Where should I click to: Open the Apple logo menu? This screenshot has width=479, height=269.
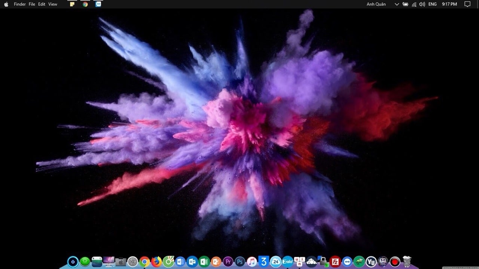pos(6,4)
